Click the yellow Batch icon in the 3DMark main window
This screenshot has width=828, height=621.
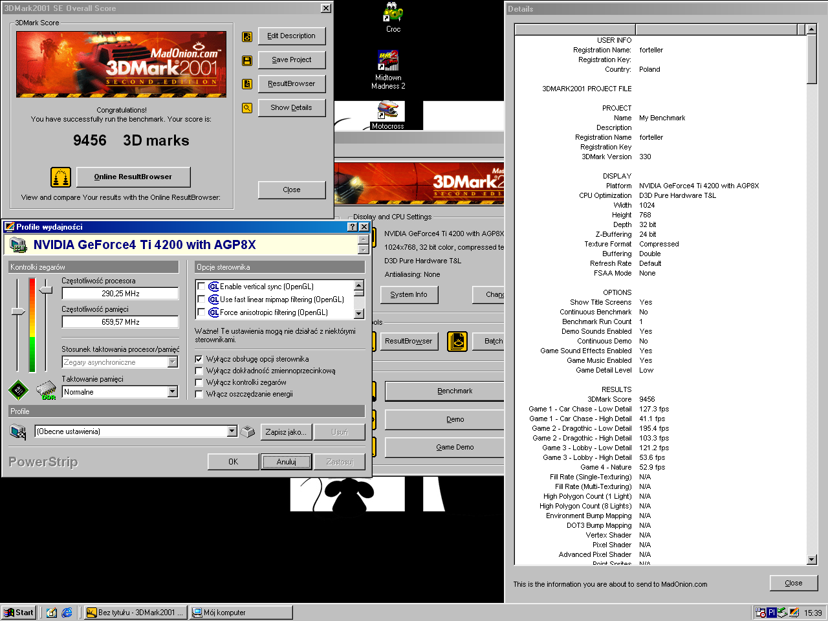tap(457, 341)
